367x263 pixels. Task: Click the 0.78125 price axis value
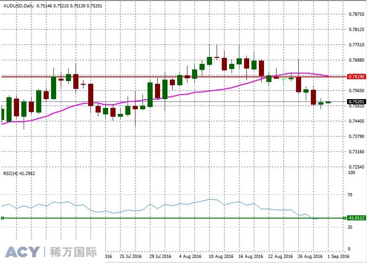(356, 30)
